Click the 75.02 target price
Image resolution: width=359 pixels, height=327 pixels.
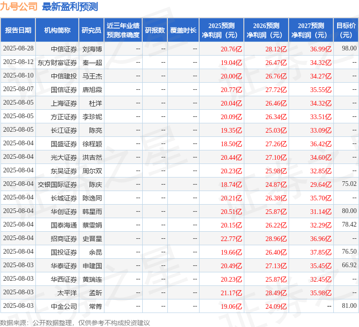pos(349,184)
